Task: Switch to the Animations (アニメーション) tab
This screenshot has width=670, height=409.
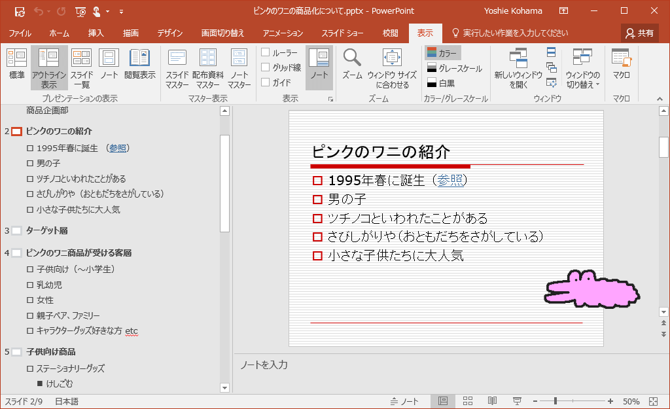Action: (x=283, y=33)
